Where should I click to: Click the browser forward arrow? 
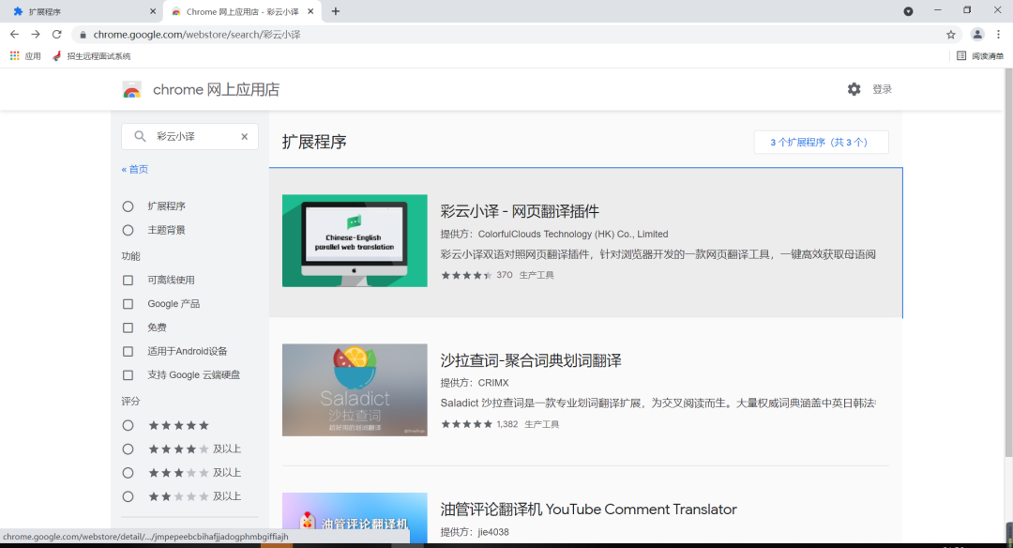point(36,34)
